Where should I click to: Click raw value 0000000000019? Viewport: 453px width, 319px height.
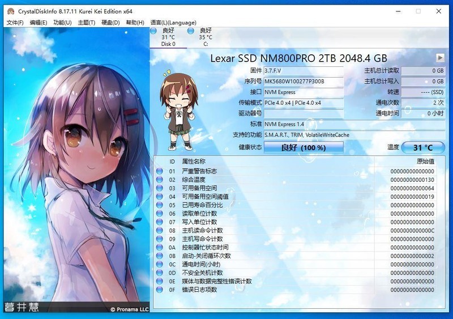point(412,197)
